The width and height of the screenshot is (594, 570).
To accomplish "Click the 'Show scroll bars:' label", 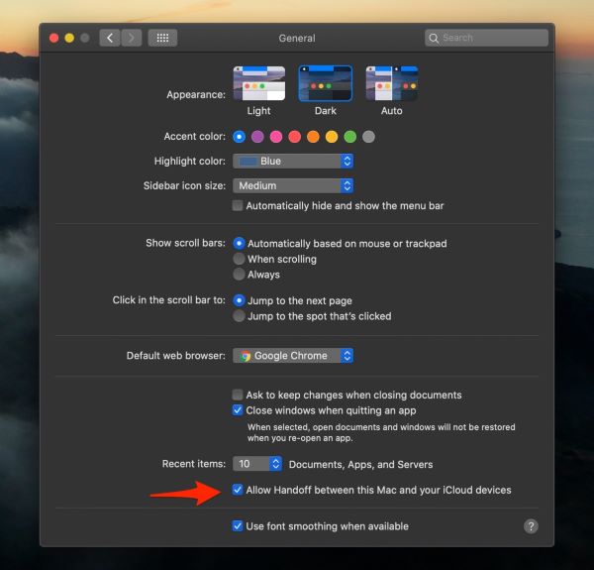I will coord(186,243).
